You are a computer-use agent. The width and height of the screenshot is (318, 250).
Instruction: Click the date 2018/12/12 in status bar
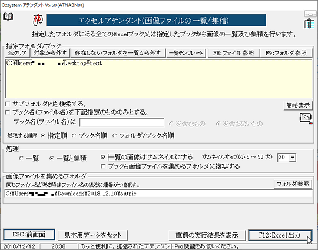(19, 246)
